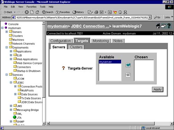Collapse the Deployments tree node
The height and width of the screenshot is (130, 174).
(x=7, y=47)
